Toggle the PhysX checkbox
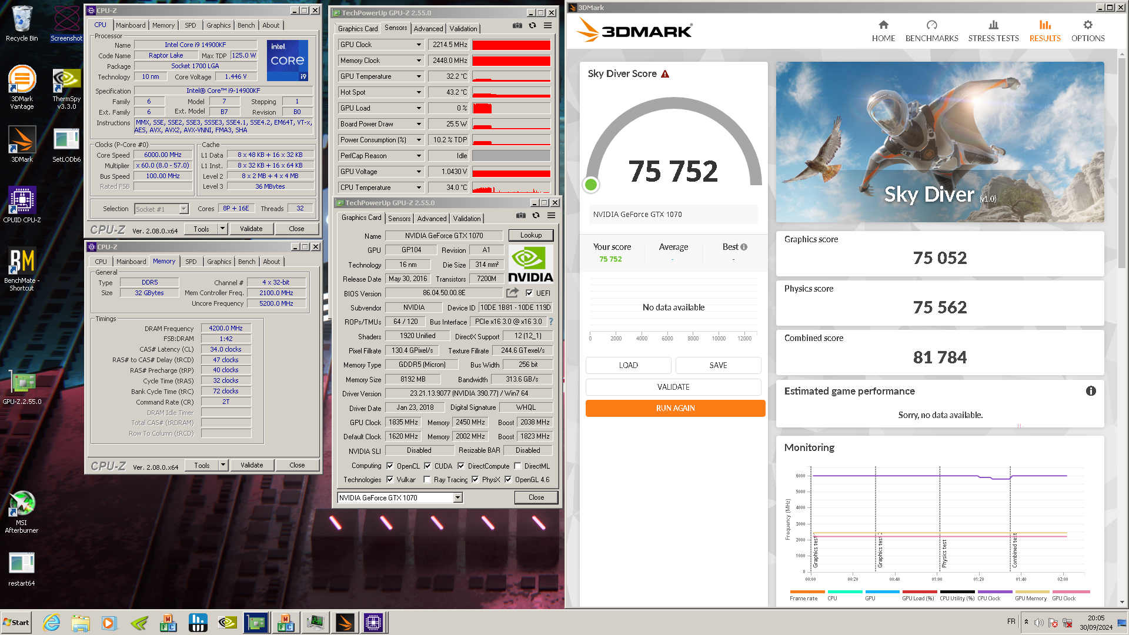This screenshot has width=1129, height=635. coord(475,479)
